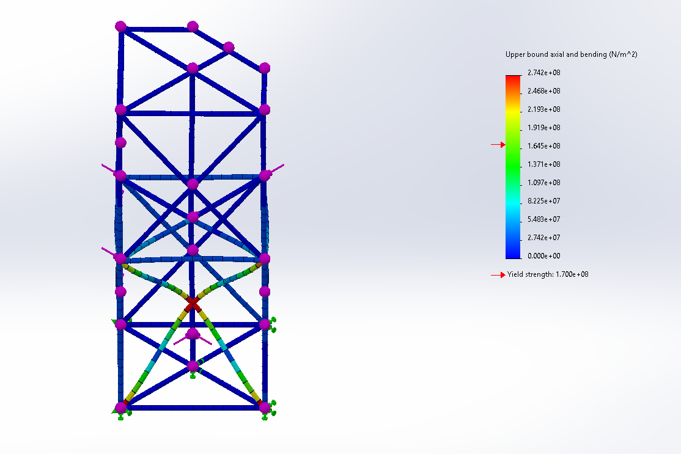The width and height of the screenshot is (681, 454).
Task: Select the 2.468e+08 legend label
Action: coord(544,91)
